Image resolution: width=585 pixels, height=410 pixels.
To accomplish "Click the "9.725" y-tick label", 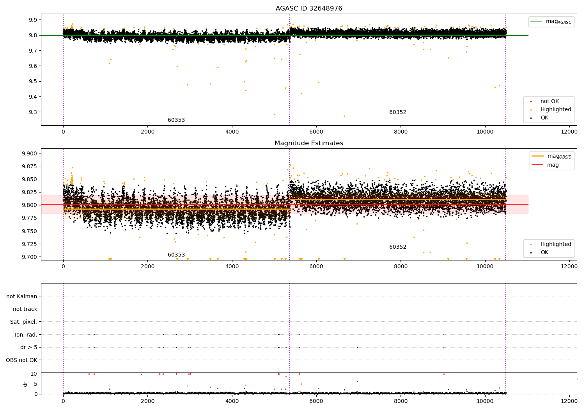I will [x=30, y=244].
